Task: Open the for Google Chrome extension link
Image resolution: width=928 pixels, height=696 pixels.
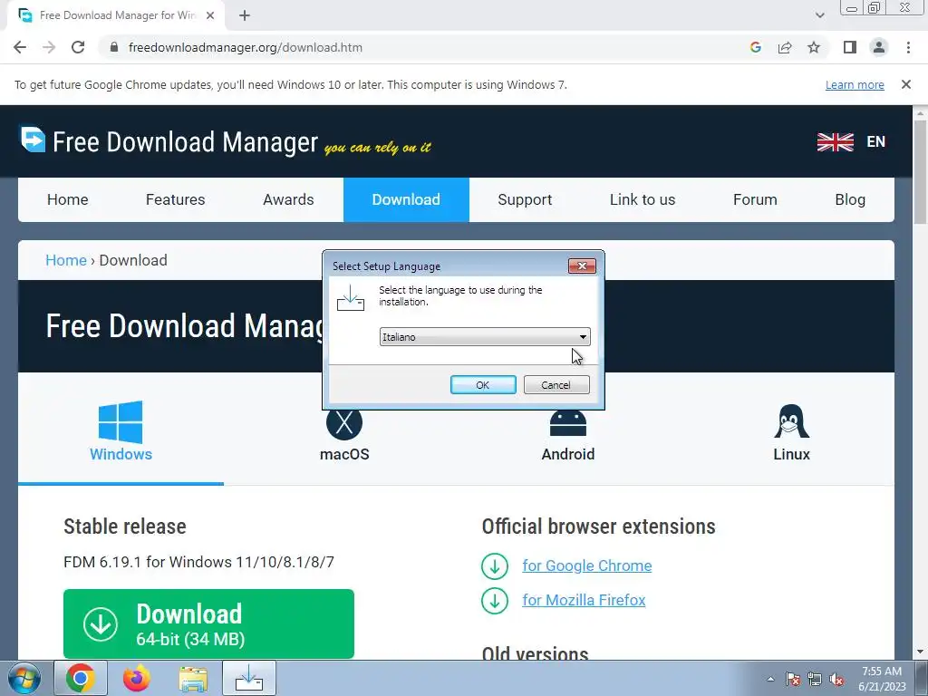Action: (586, 565)
